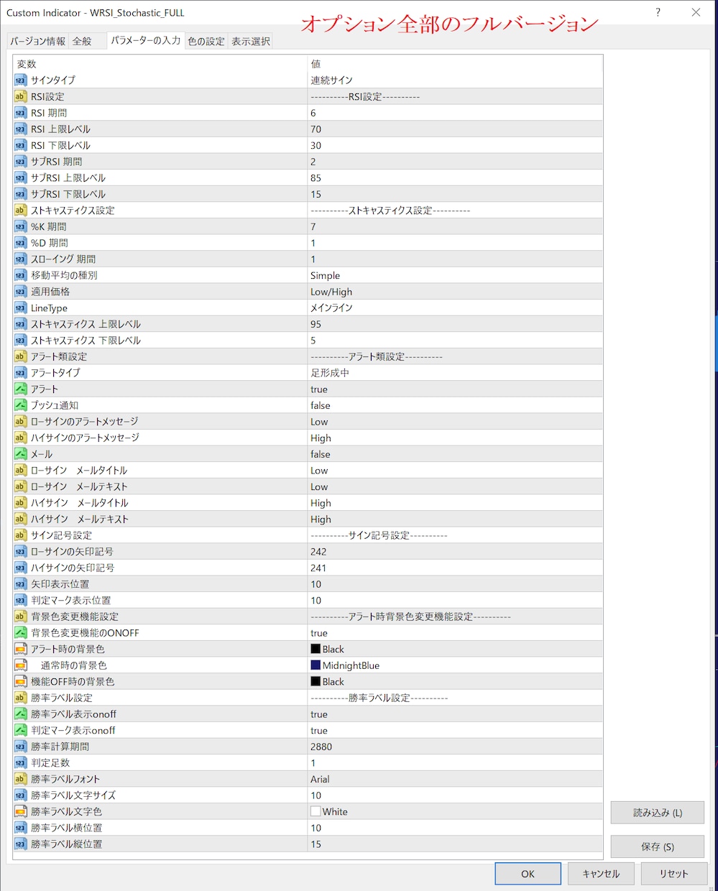Click the ab icon of ストキャスティクス設定

20,211
